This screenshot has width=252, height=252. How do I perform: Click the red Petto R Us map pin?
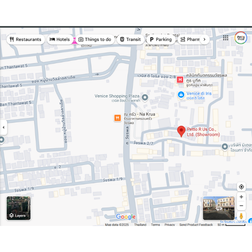[x=181, y=131]
